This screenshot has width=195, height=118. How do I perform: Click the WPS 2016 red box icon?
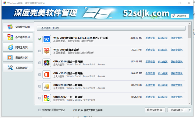(47, 51)
